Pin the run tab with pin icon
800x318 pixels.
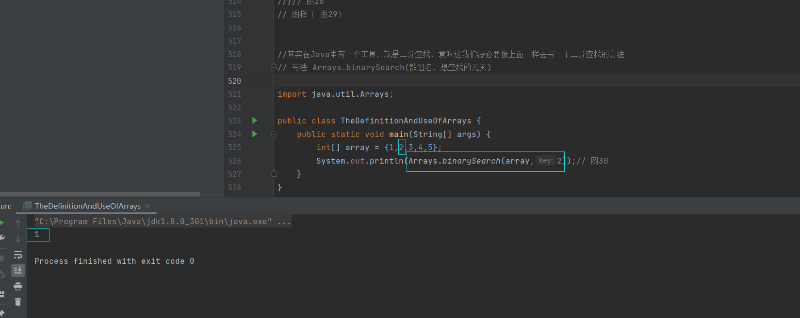pos(2,312)
